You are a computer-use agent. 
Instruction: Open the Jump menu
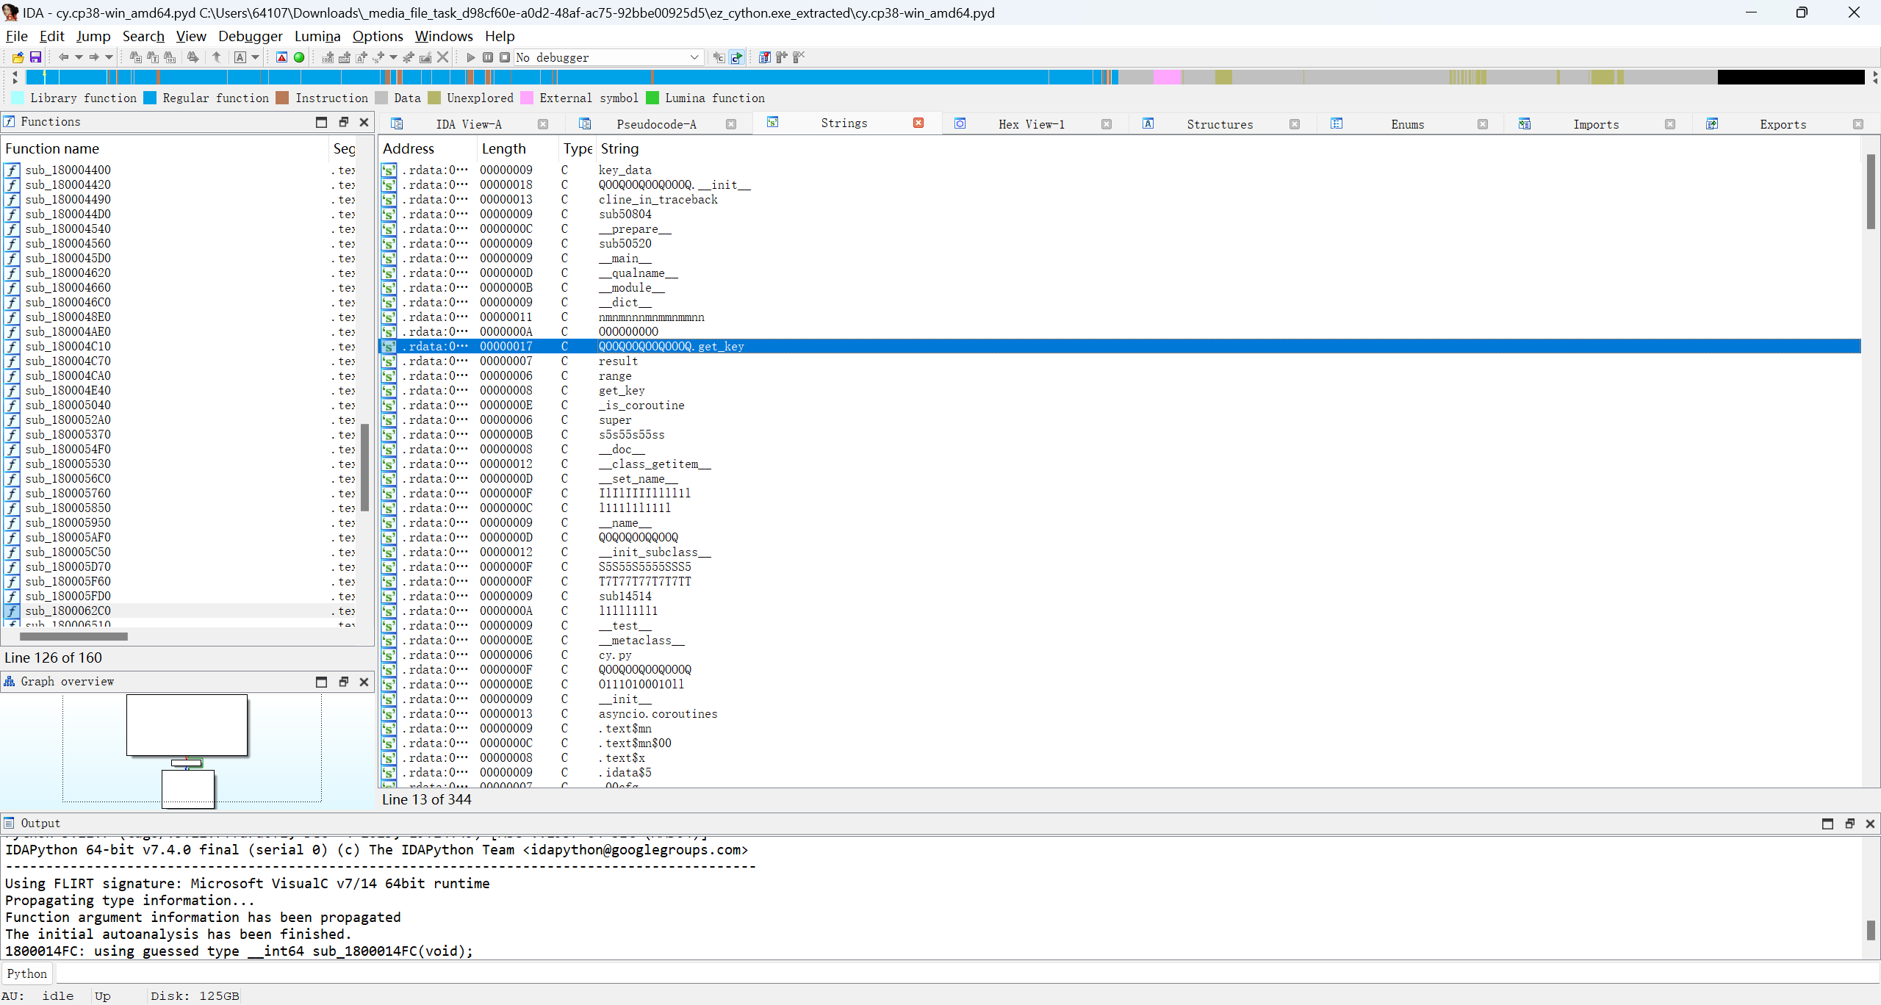point(93,36)
